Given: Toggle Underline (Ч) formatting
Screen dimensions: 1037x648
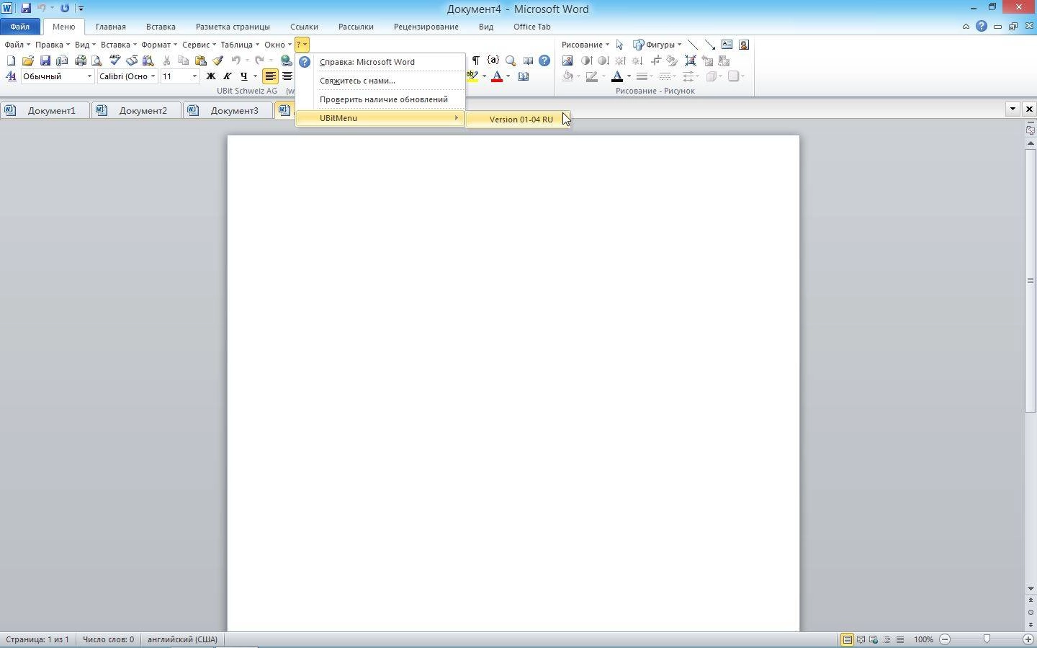Looking at the screenshot, I should [244, 76].
